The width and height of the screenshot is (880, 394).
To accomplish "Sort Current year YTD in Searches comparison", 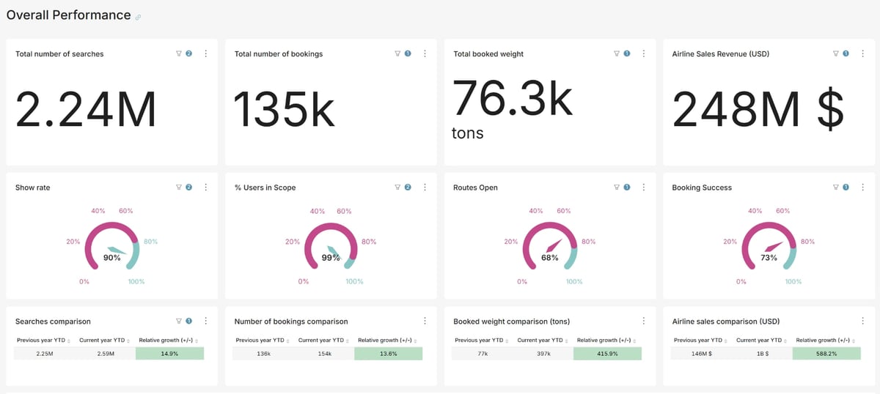I will coord(127,341).
